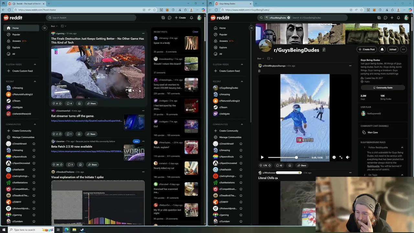Seek the snowboard video progress slider
The image size is (414, 233).
tap(288, 158)
